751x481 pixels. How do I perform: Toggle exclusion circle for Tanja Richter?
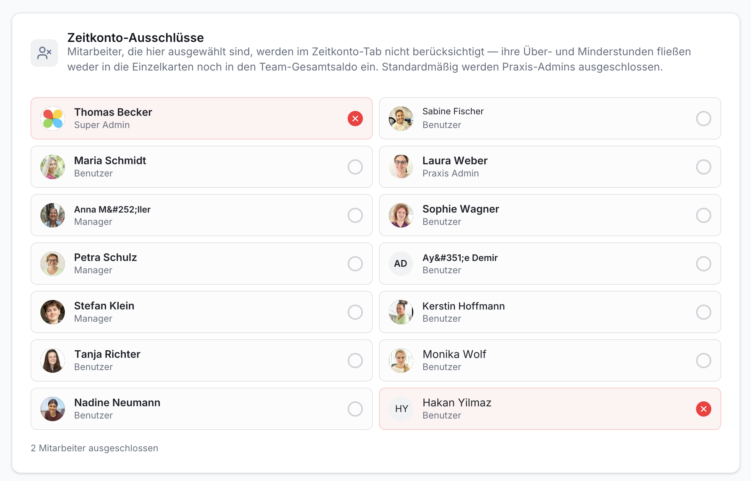click(355, 361)
